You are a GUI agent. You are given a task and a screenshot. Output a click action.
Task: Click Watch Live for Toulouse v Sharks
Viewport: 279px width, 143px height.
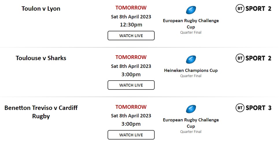click(131, 85)
